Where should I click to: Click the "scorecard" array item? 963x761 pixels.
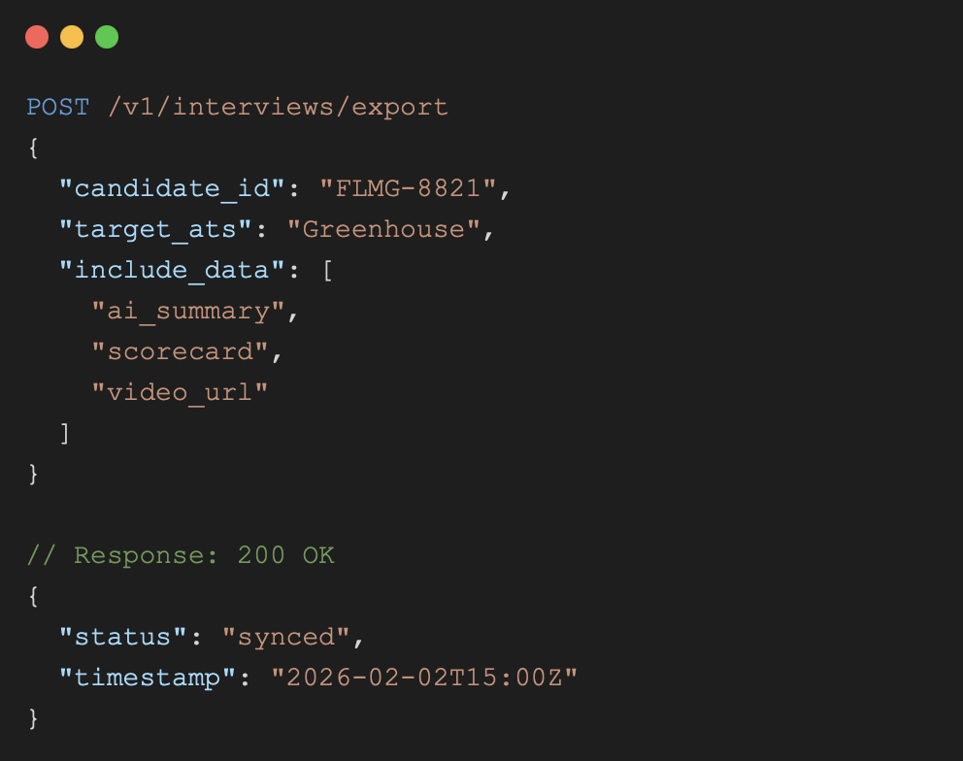point(180,351)
